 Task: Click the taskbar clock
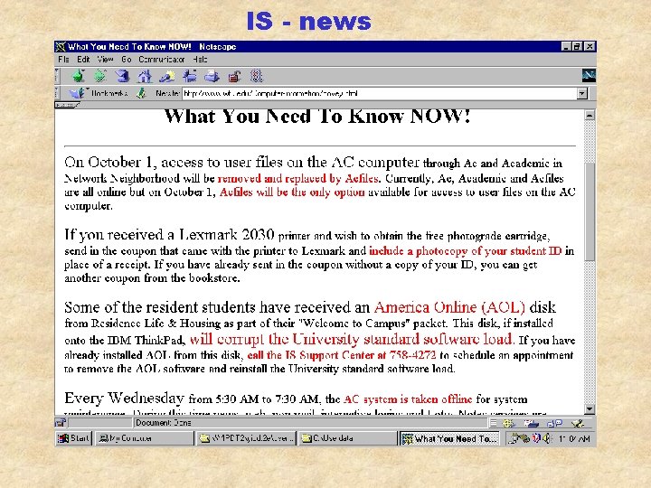[574, 438]
